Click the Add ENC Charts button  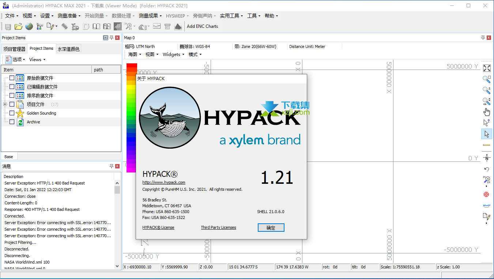202,26
